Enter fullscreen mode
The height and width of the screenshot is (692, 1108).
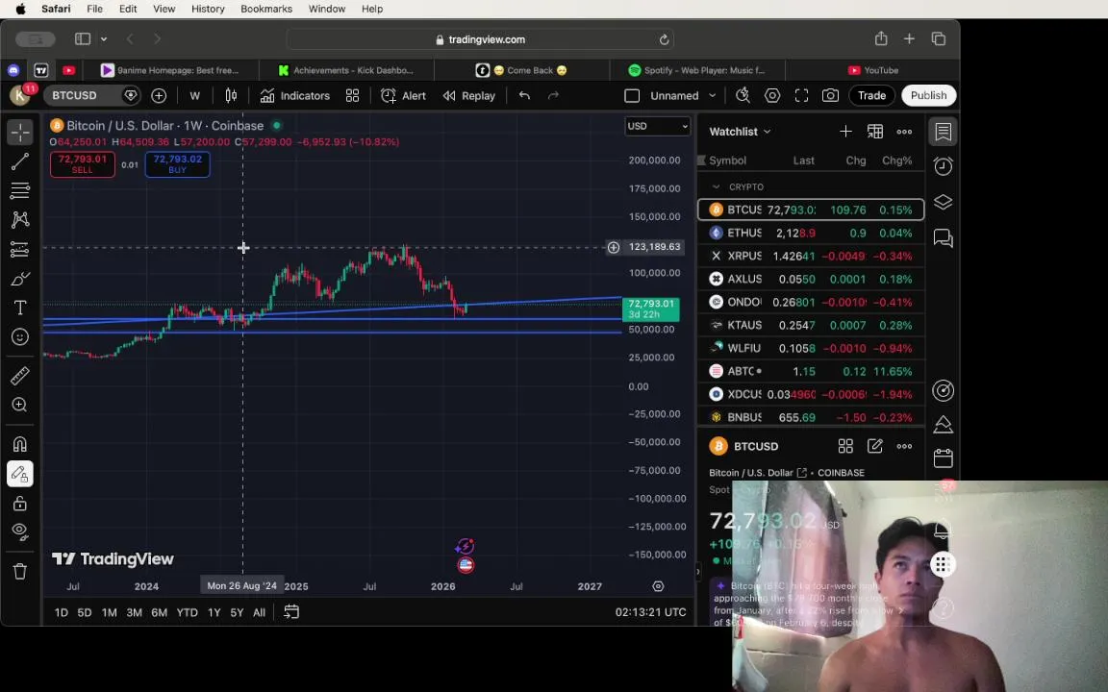point(801,95)
